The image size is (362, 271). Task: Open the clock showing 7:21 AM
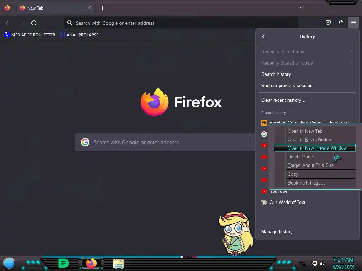coord(343,263)
